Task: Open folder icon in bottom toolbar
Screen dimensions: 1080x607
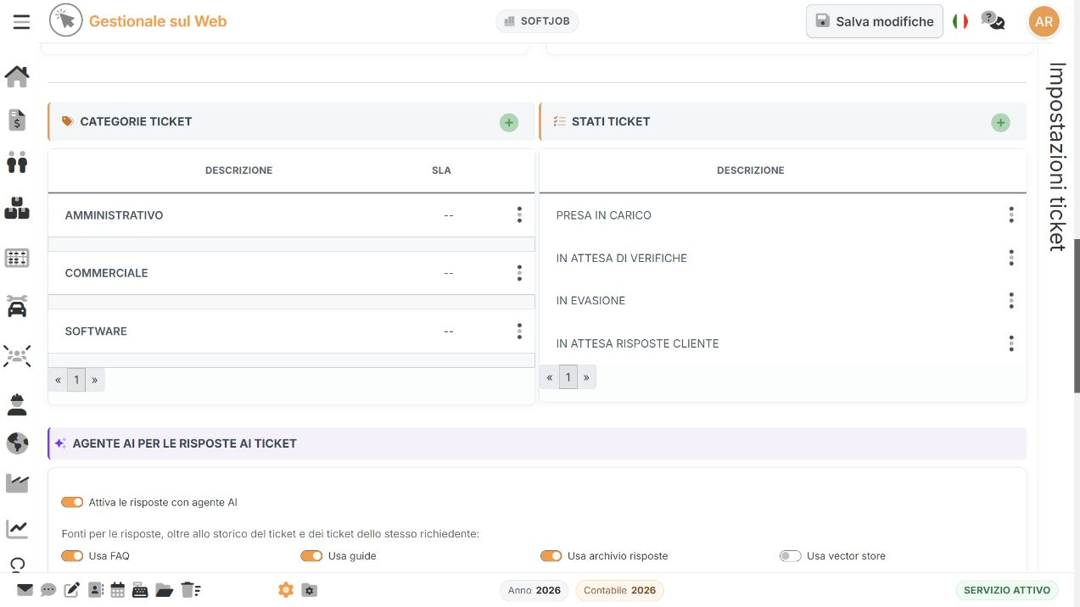Action: pos(164,590)
